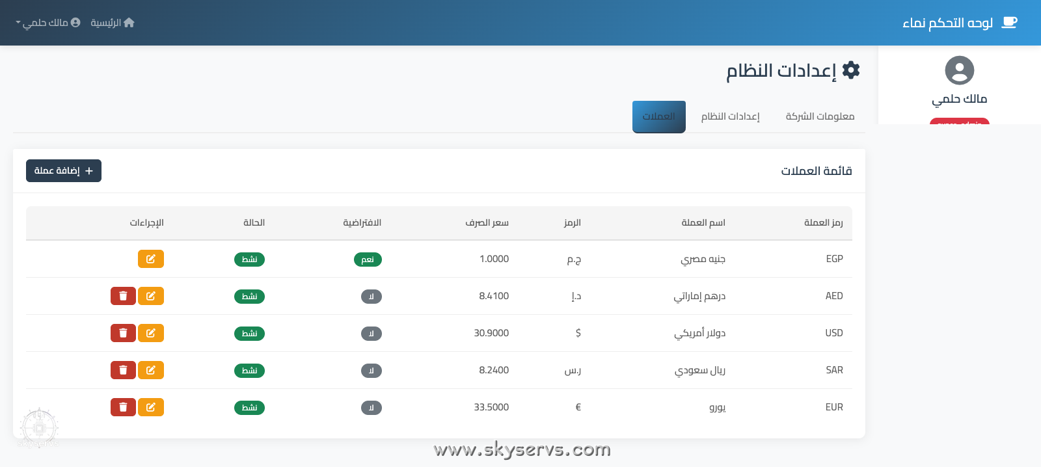Delete the AED currency row
Screen dimensions: 1041x467
pyautogui.click(x=123, y=296)
